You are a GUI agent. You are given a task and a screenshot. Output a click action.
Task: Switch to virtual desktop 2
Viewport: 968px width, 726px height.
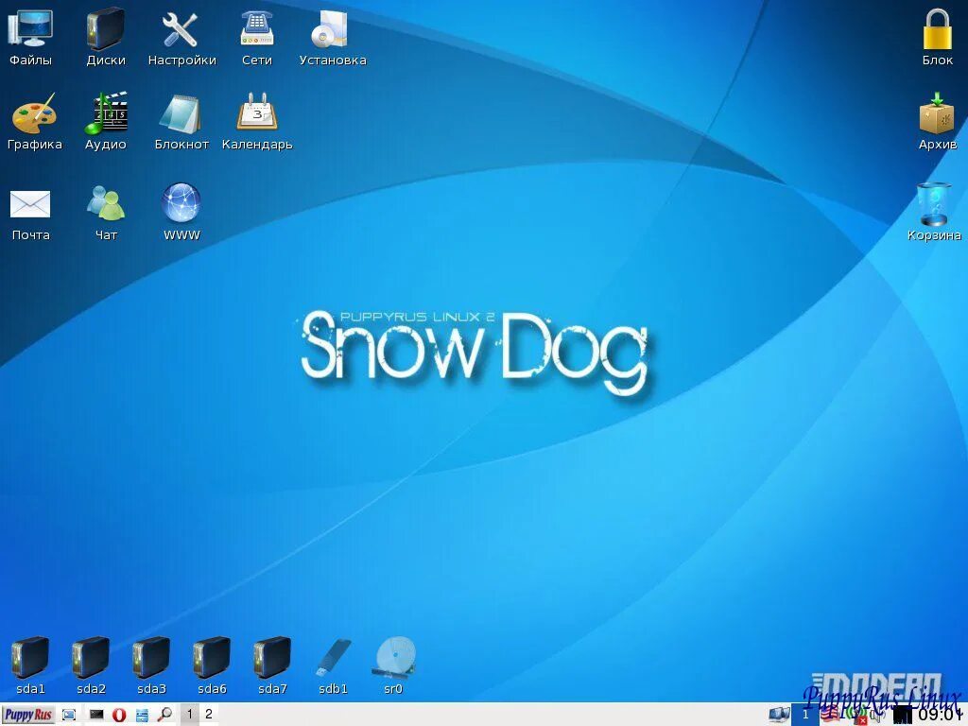point(209,715)
